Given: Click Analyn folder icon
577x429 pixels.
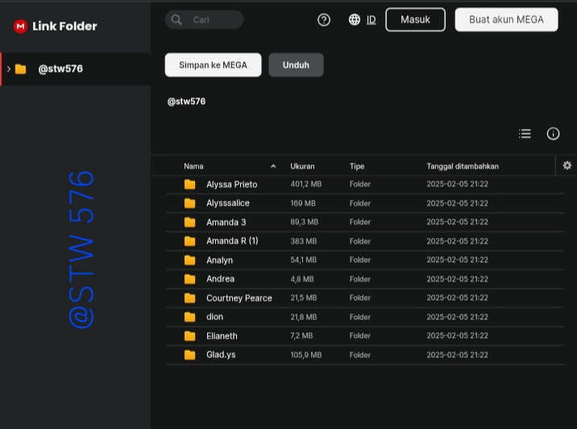Looking at the screenshot, I should click(x=190, y=260).
